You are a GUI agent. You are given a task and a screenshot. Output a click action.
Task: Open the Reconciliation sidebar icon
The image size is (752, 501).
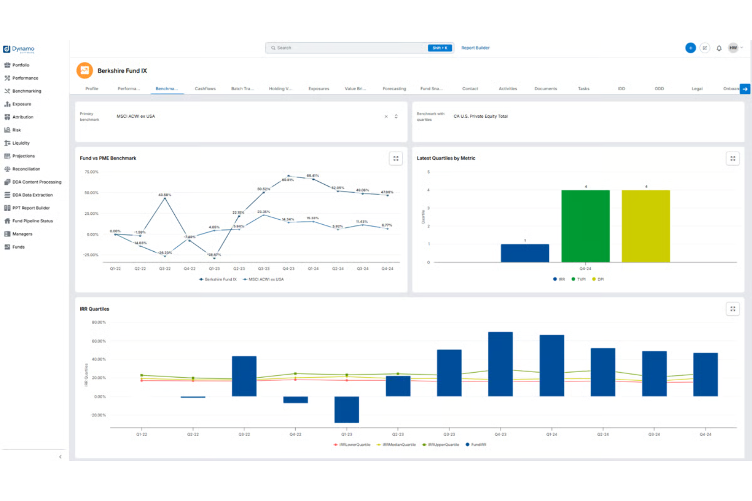coord(7,169)
